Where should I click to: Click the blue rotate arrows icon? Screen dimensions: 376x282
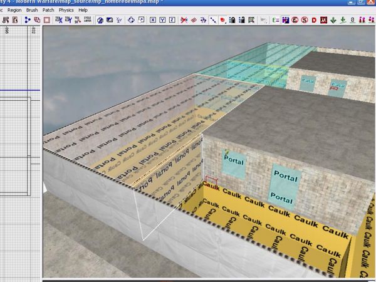point(131,20)
